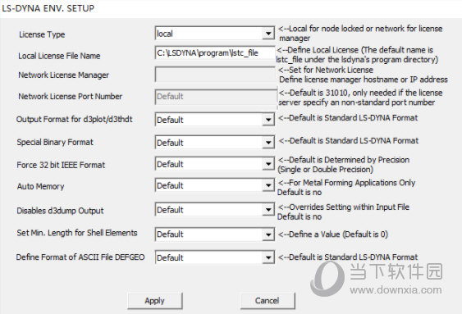Screen dimensions: 462x314
Task: Click the 'Define a Value (Default is 0)' hint
Action: 333,234
